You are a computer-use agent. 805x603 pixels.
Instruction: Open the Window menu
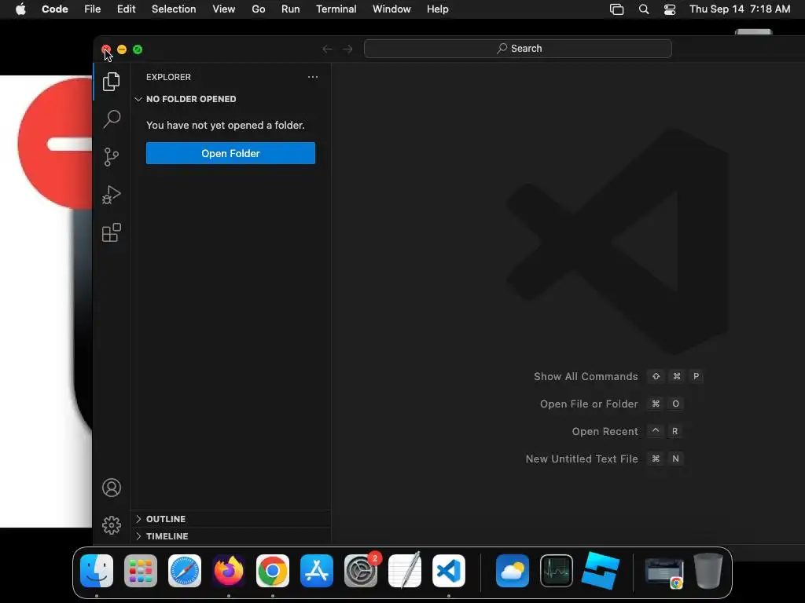pos(391,9)
